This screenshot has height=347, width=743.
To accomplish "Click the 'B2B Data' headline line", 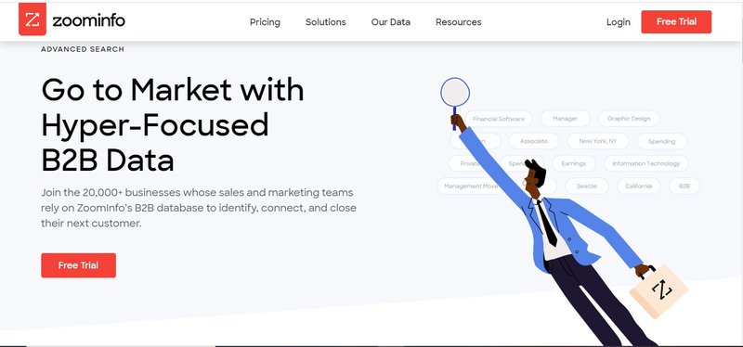I will point(108,161).
